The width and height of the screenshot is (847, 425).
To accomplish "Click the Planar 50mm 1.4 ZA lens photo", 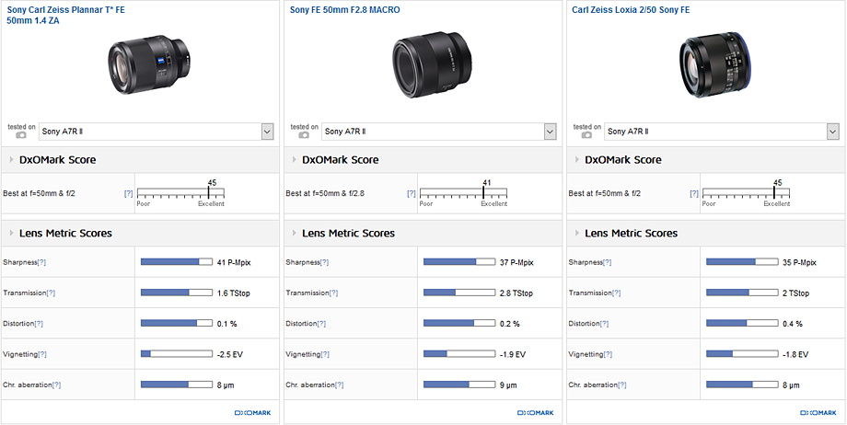I will point(149,64).
